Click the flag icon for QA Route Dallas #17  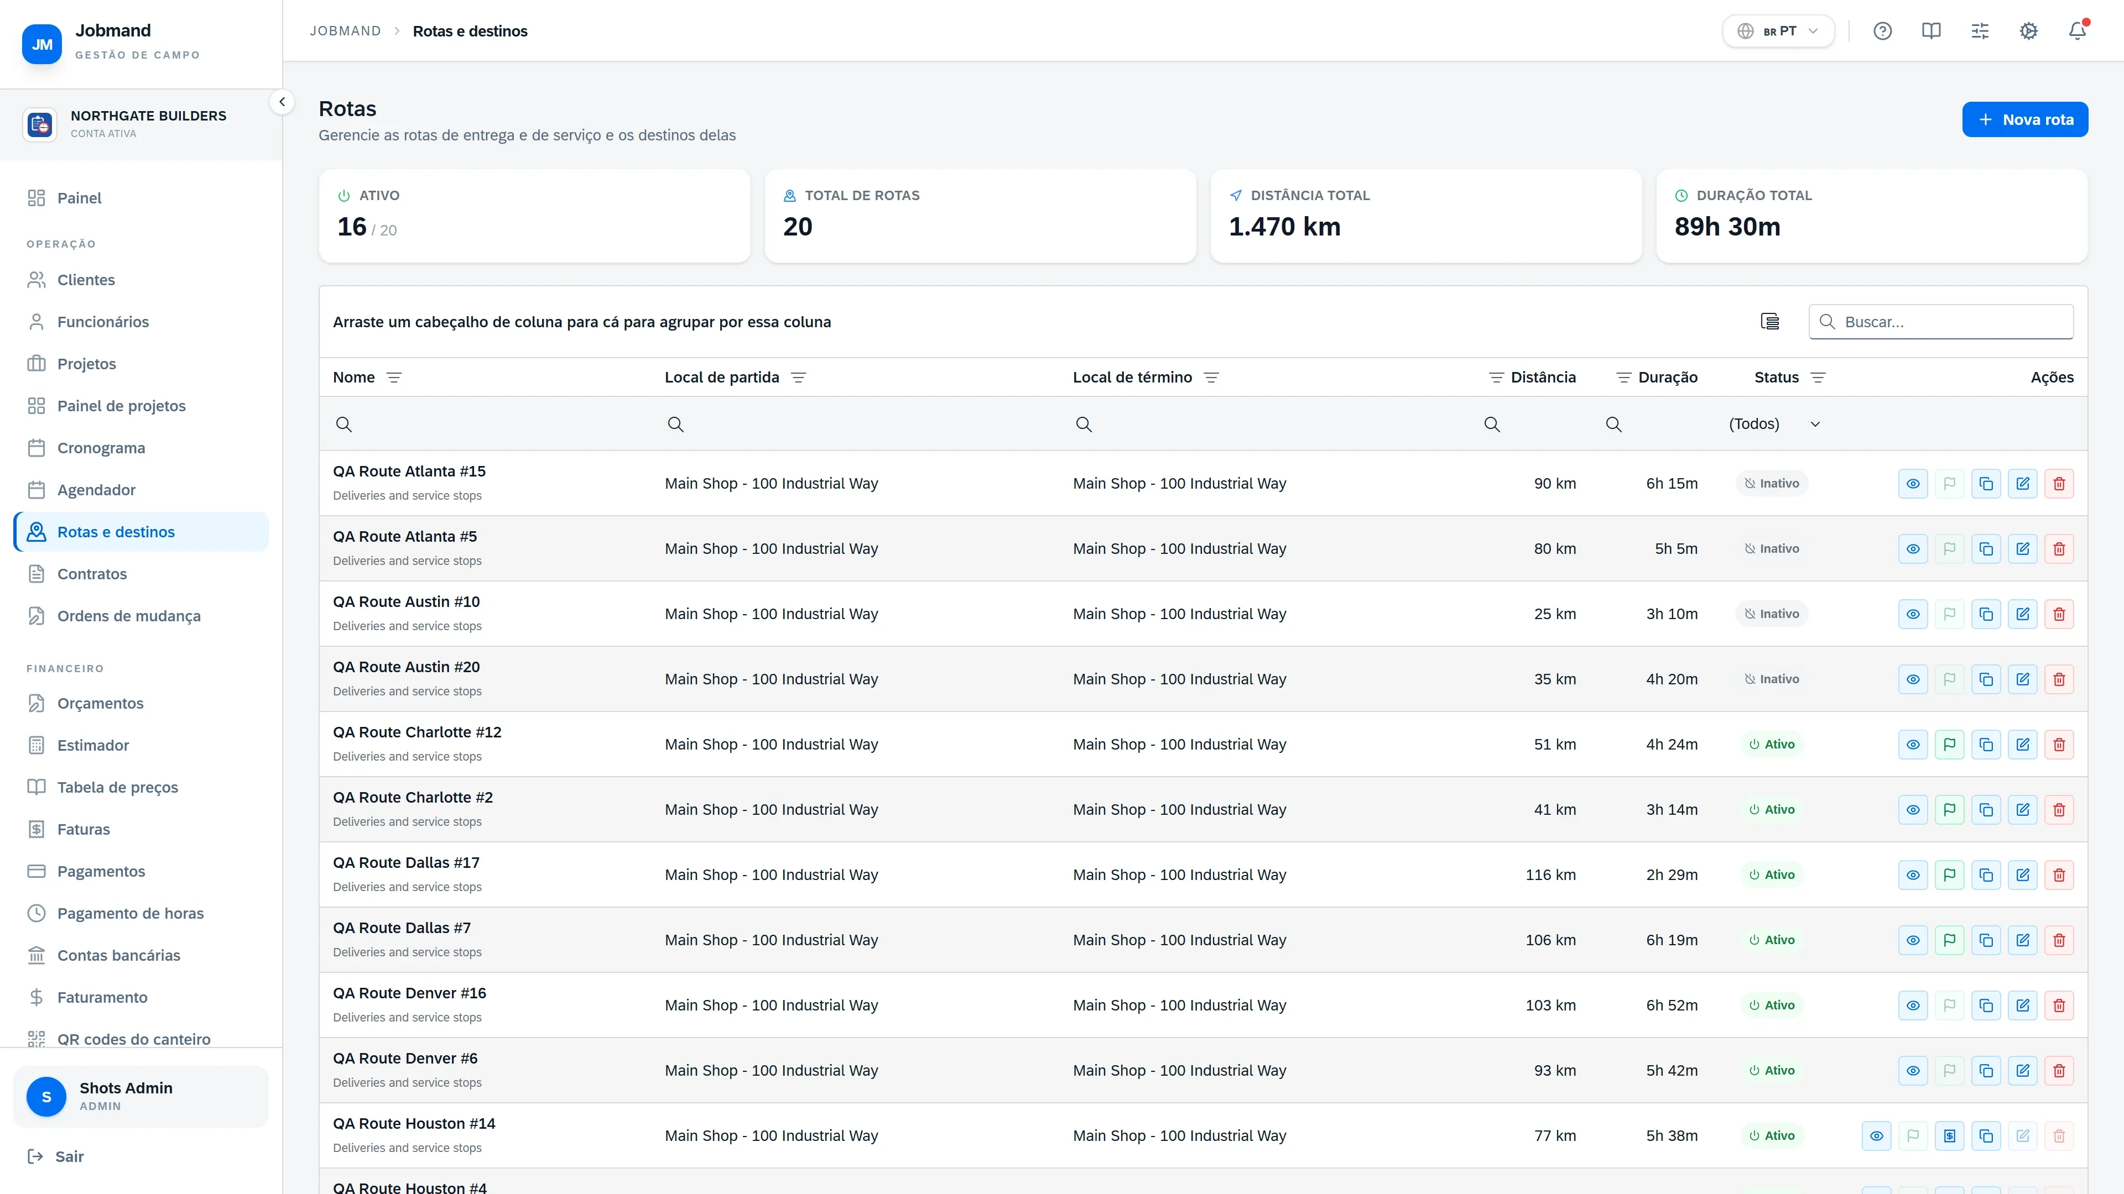(x=1949, y=874)
